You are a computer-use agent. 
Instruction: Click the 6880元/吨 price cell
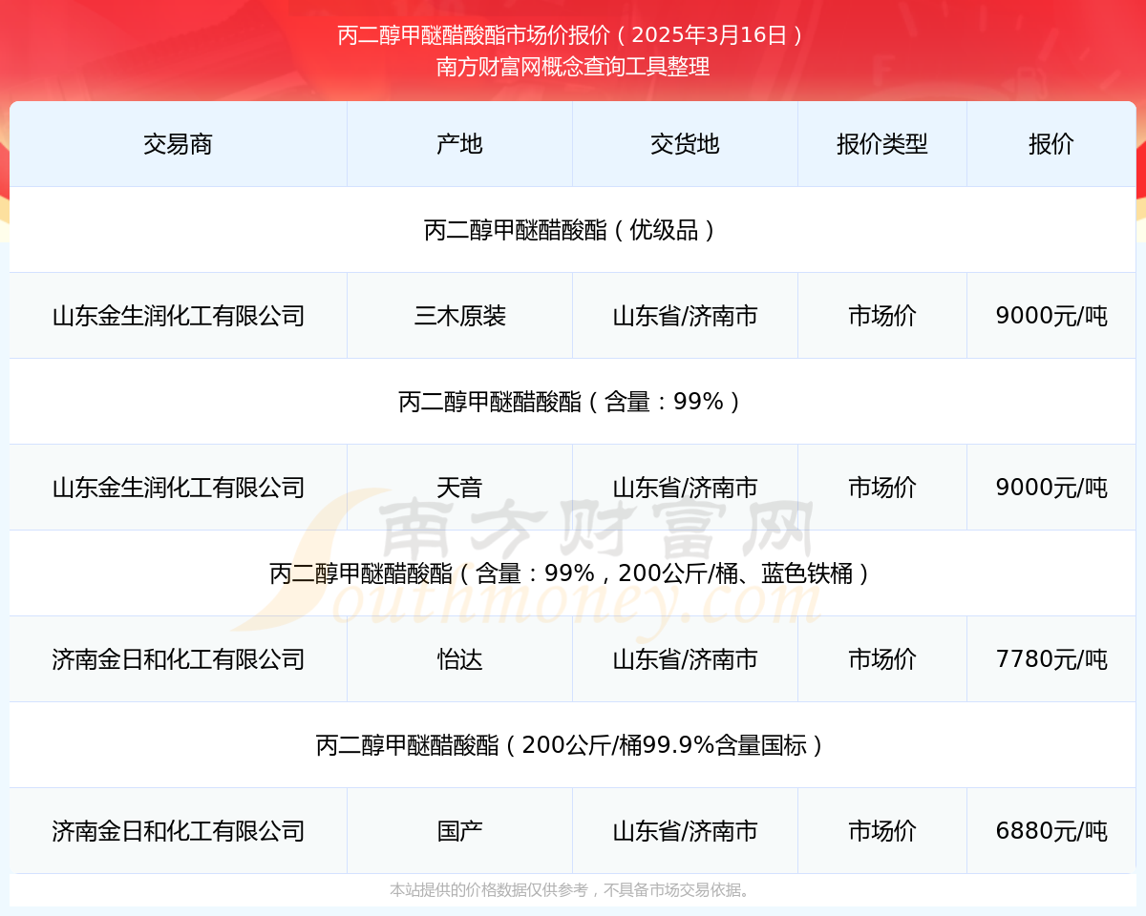[1051, 831]
